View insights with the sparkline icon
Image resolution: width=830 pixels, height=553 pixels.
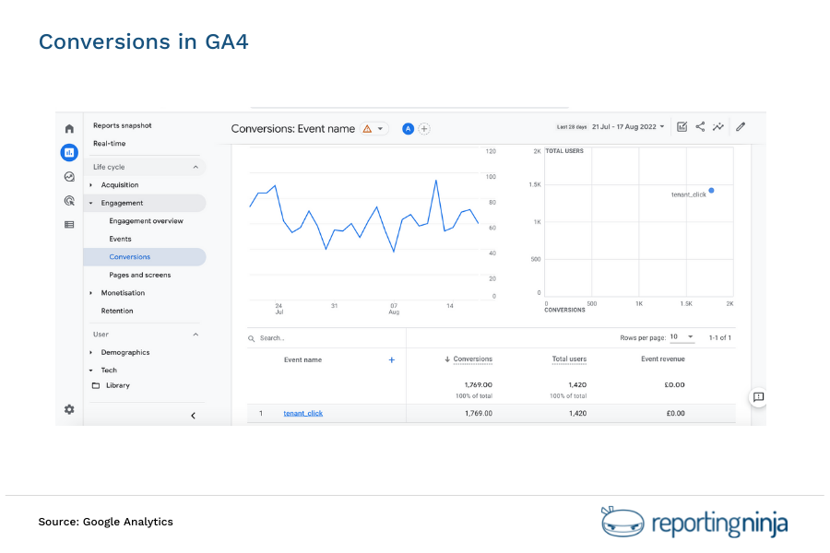718,127
